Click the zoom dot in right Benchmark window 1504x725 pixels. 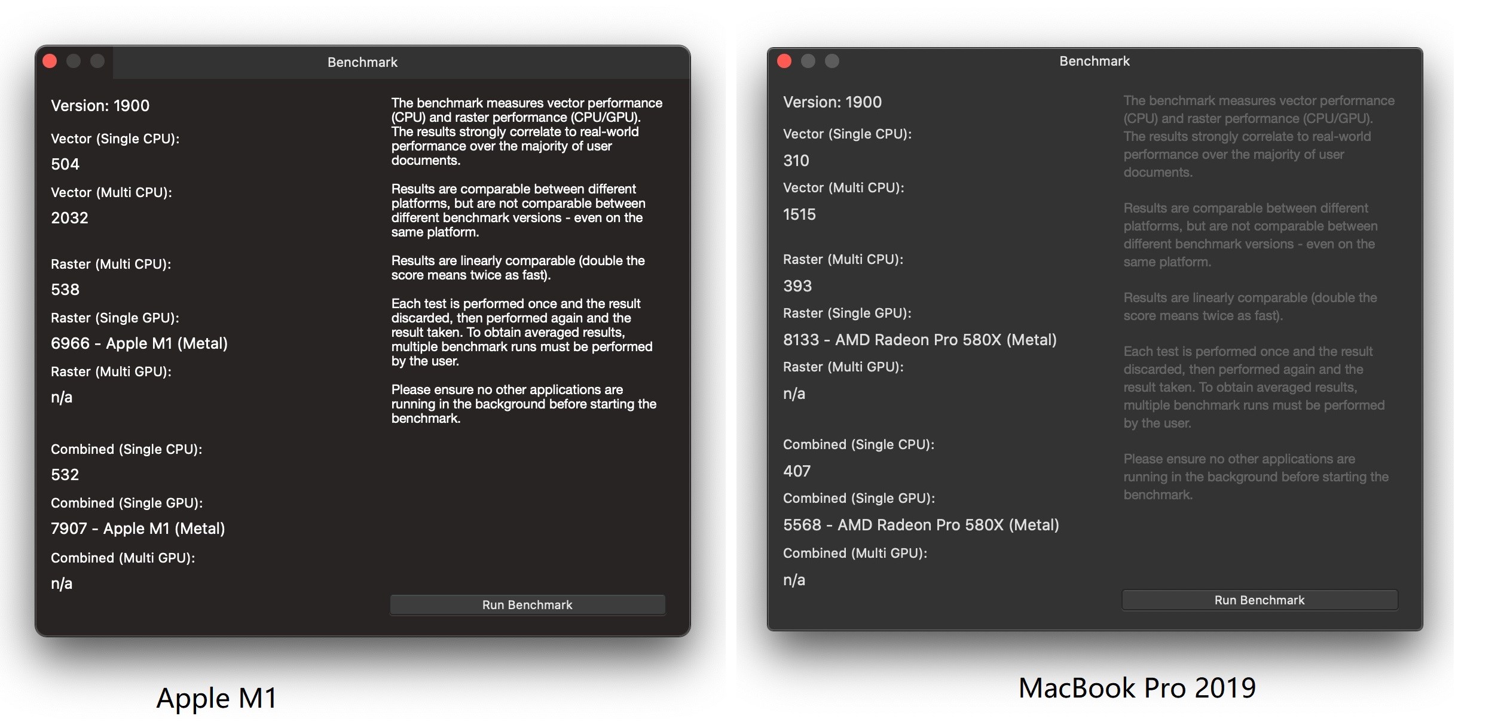click(832, 61)
